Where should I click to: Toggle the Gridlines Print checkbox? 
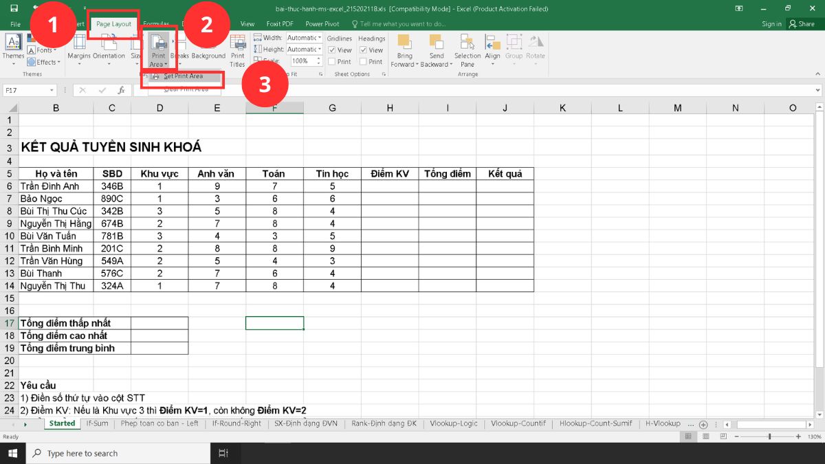331,62
